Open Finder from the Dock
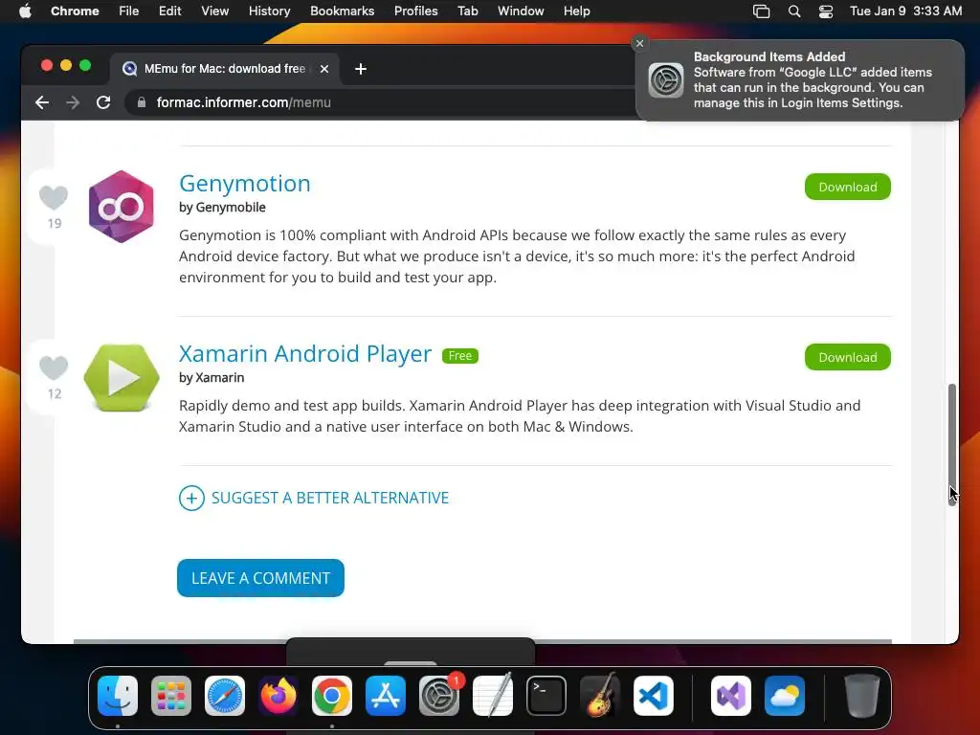The image size is (980, 735). pyautogui.click(x=118, y=696)
